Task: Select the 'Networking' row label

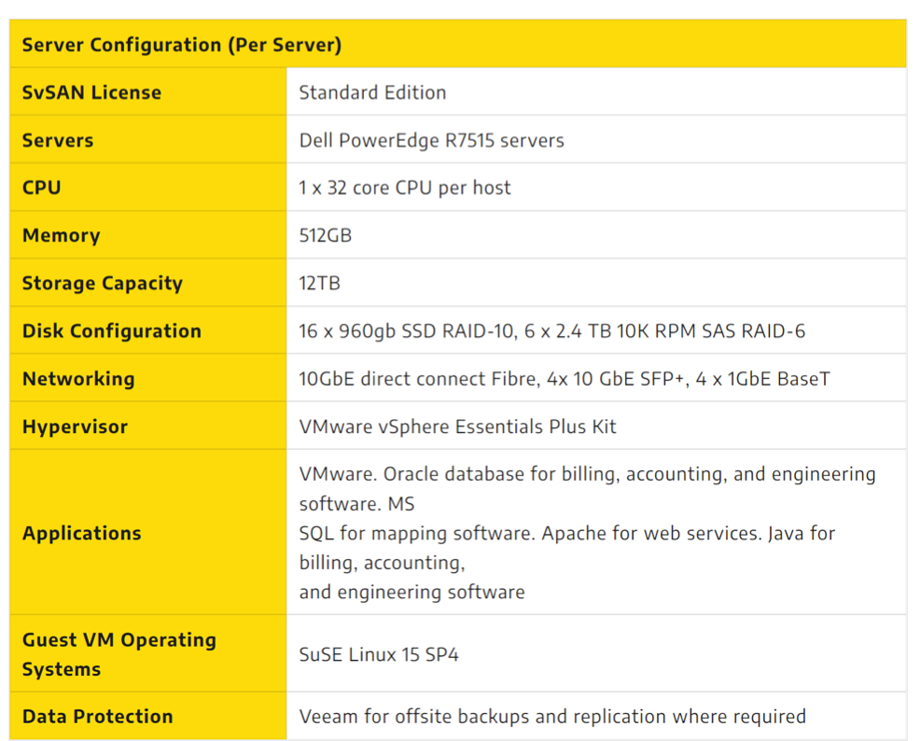Action: 78,378
